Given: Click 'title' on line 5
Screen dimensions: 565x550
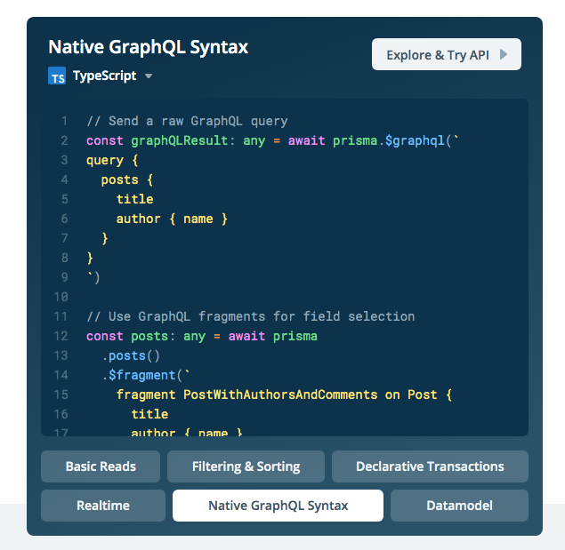Looking at the screenshot, I should [134, 199].
